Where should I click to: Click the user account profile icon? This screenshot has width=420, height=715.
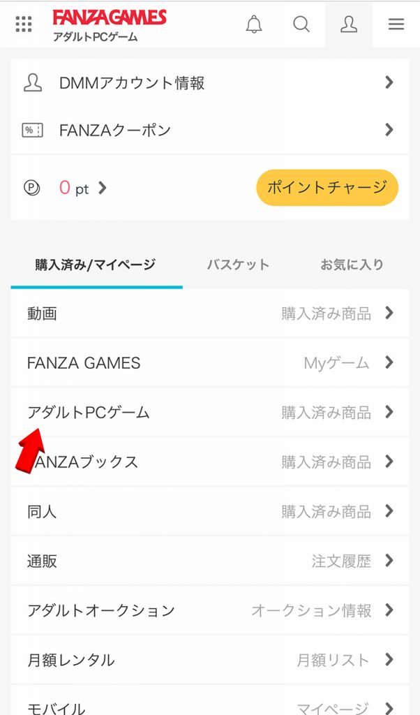tap(349, 24)
